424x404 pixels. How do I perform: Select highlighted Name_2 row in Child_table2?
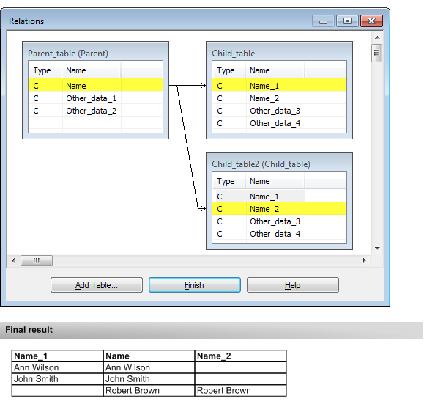click(x=279, y=209)
